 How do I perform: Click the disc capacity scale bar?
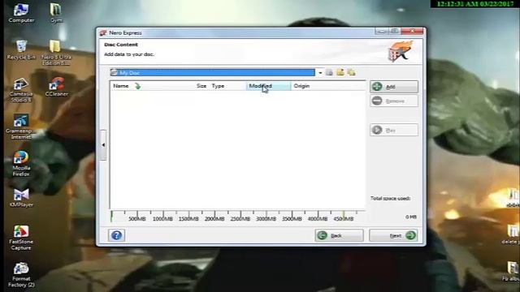(x=237, y=217)
